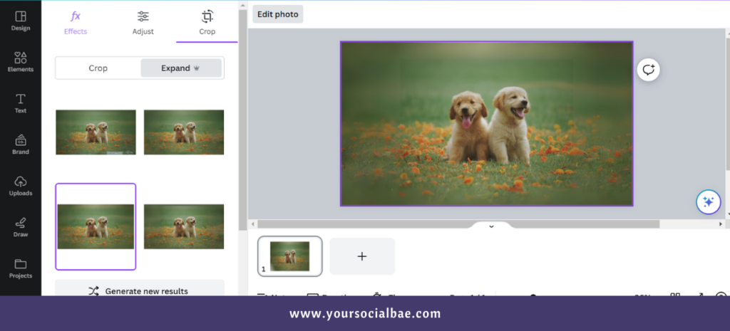Select the Text tool in sidebar

click(21, 103)
